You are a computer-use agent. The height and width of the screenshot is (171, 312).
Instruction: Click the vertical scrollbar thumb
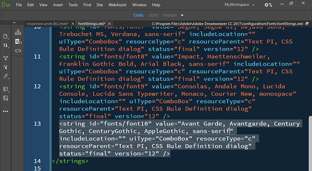[310, 143]
